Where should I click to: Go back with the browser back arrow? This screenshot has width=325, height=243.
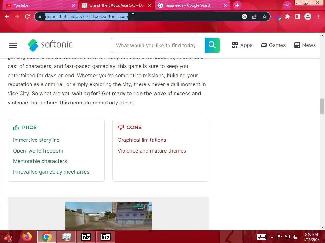(x=7, y=16)
